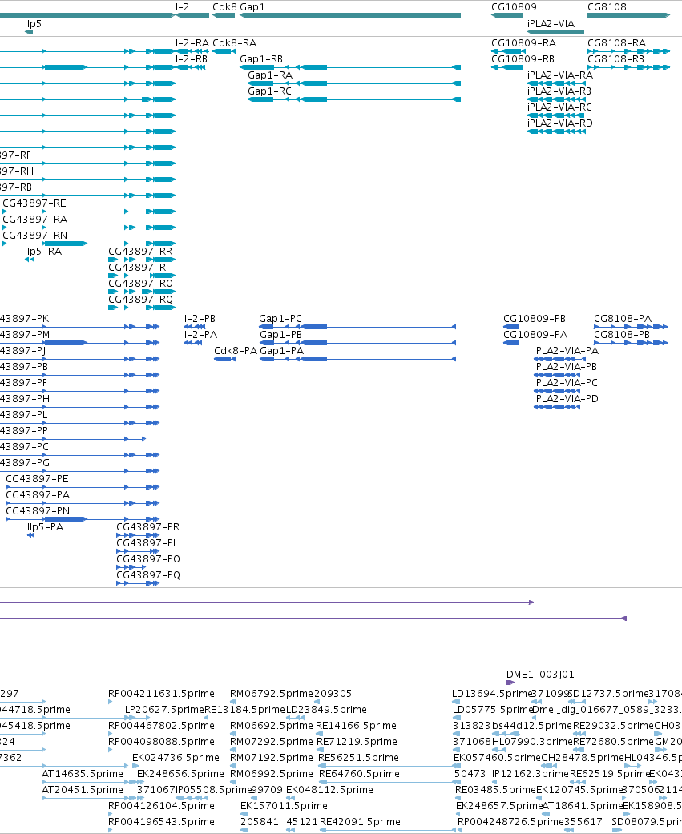
Task: Click the LD13694.5prime EST label
Action: (492, 694)
